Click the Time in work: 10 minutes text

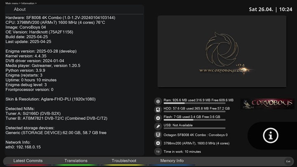click(x=182, y=152)
